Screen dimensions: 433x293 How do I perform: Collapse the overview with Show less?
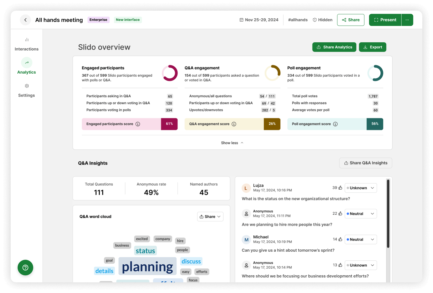[232, 143]
